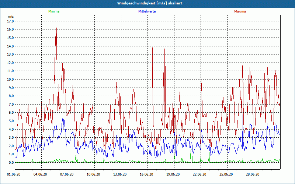Click the chart title Windgeschwindigkeit [m/s] skaliert
This screenshot has width=295, height=184.
click(150, 3)
